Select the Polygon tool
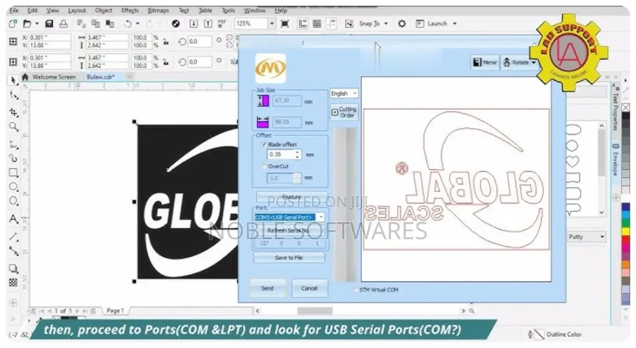 point(13,201)
